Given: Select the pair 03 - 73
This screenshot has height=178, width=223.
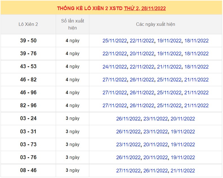Looking at the screenshot, I should click(28, 144).
